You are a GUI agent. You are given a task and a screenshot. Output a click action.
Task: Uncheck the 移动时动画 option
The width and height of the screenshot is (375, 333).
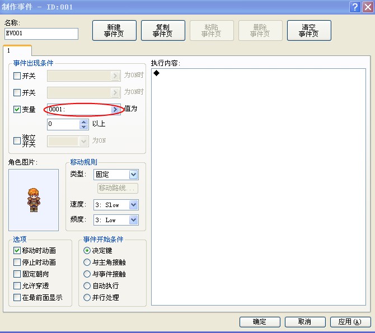[x=17, y=251]
